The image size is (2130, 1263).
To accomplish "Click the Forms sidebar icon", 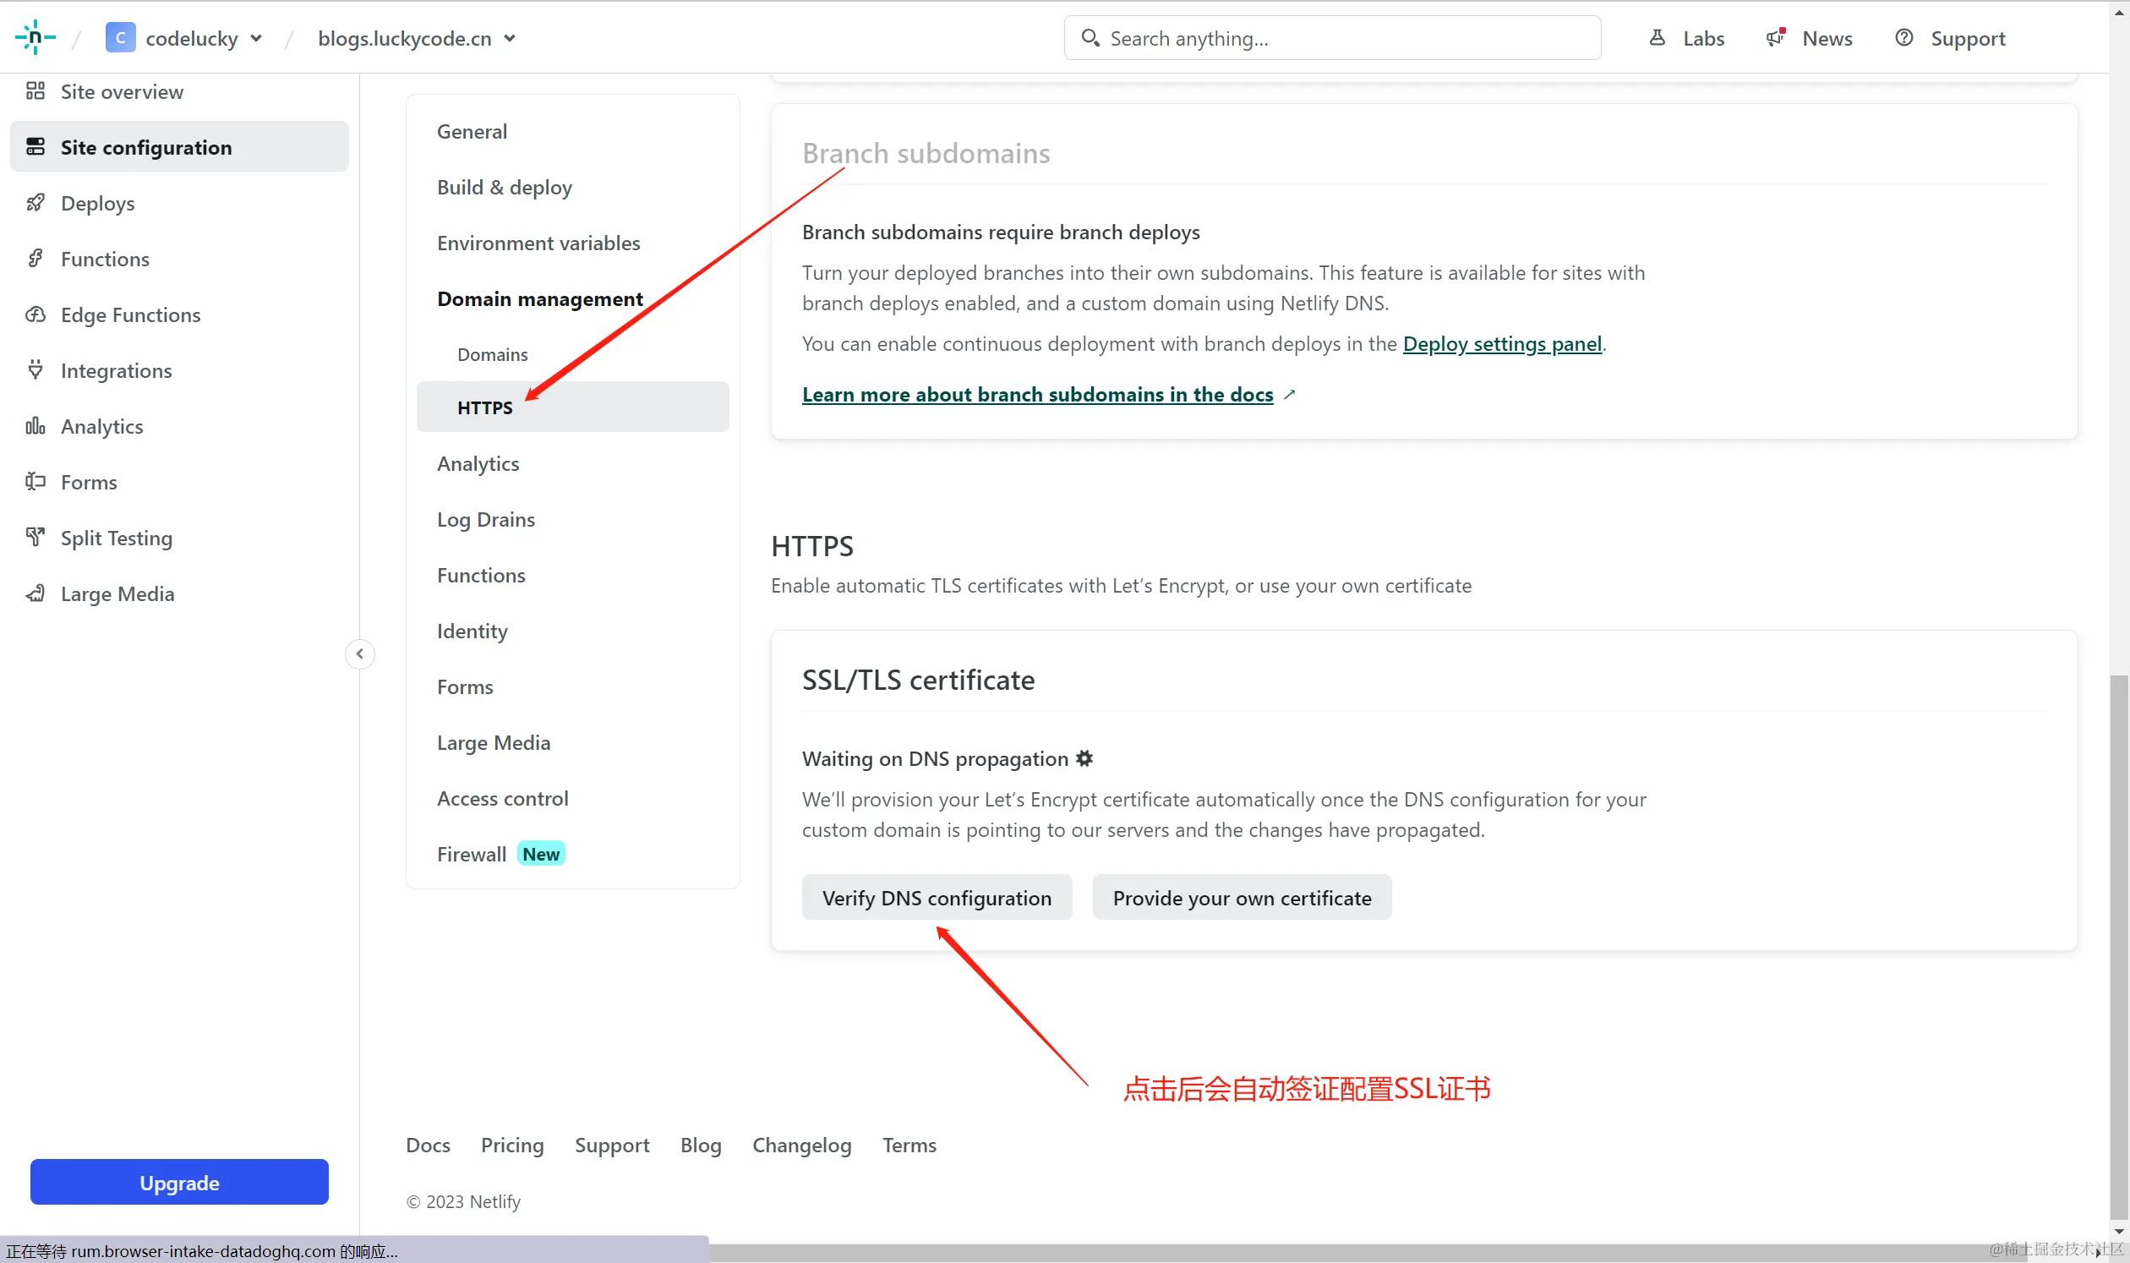I will tap(35, 481).
